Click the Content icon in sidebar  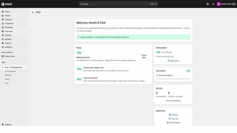click(3, 35)
